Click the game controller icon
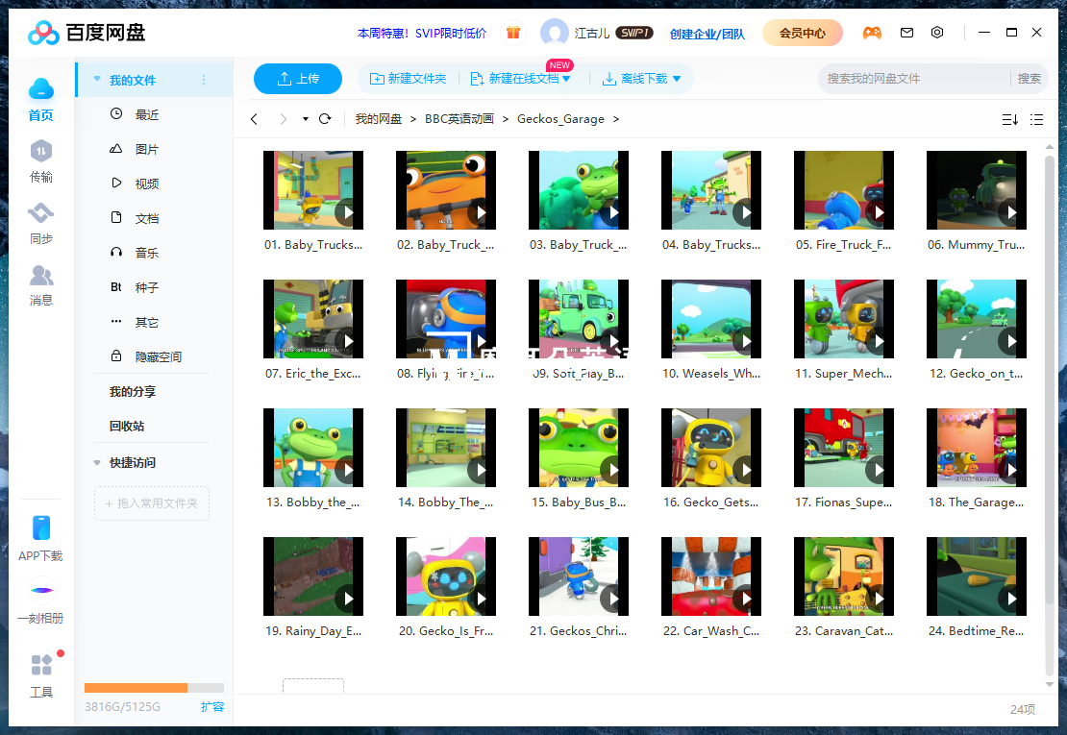The width and height of the screenshot is (1067, 735). (x=872, y=33)
